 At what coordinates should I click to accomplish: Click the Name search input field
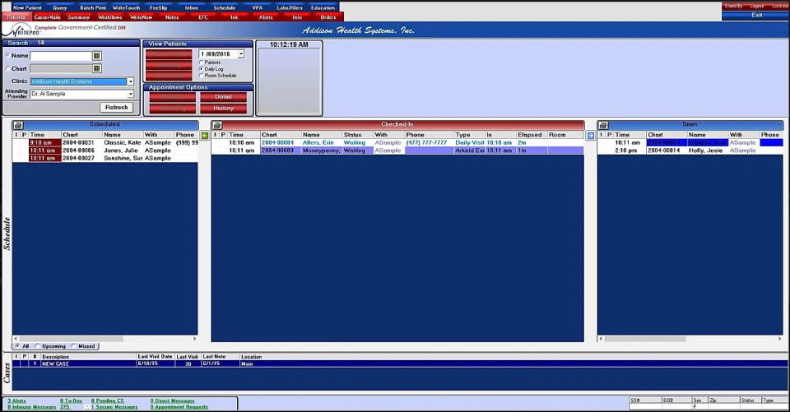point(61,56)
